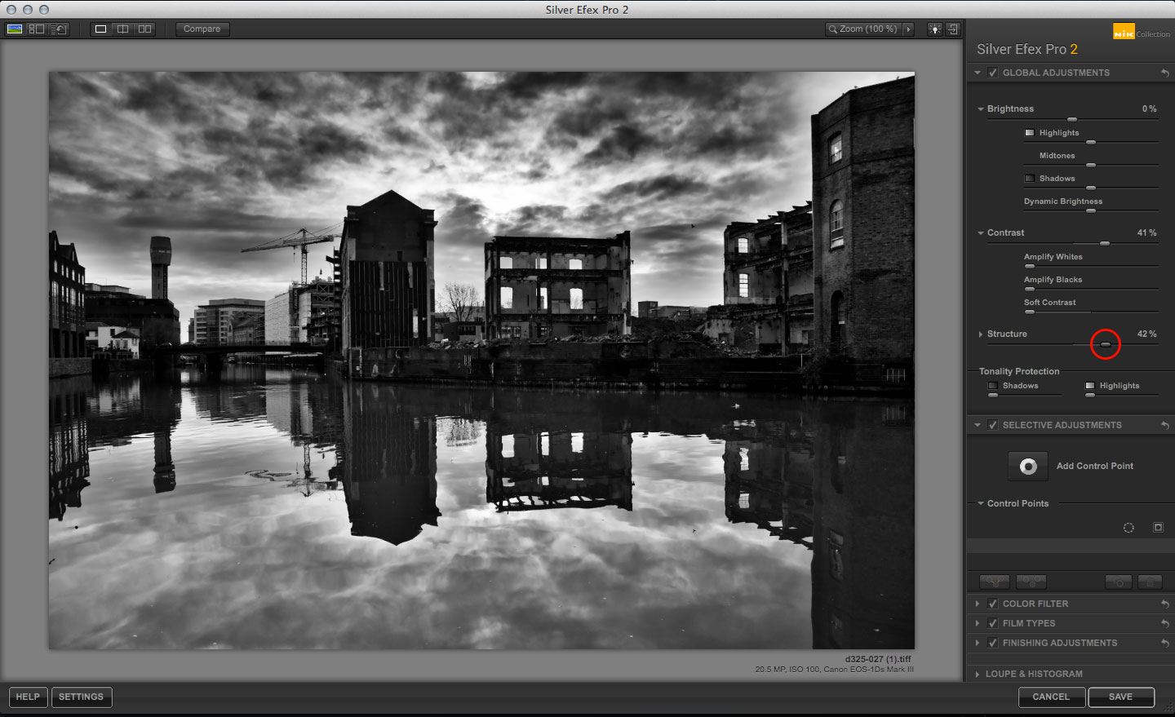
Task: Select the split preview view icon
Action: pos(122,29)
